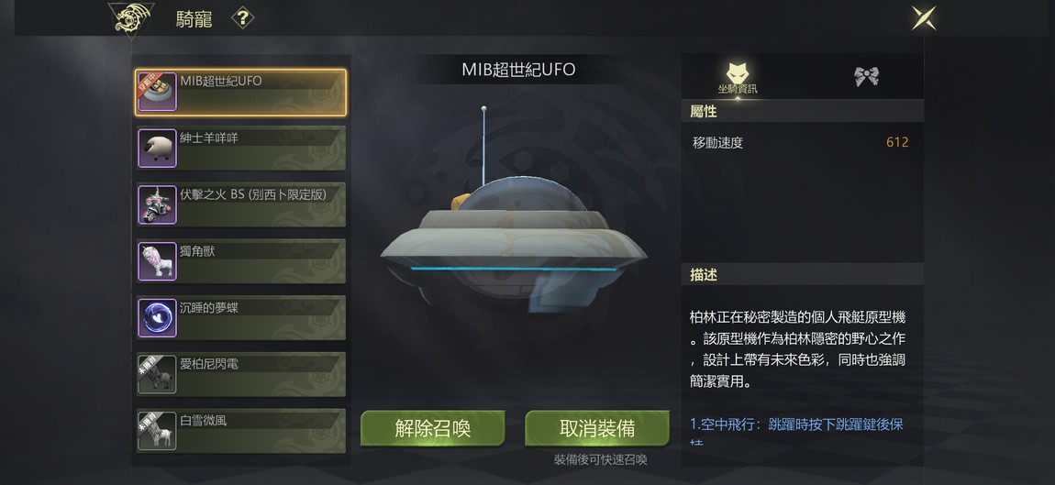Open the 坐騎資訊 tab
The width and height of the screenshot is (1055, 485).
coord(738,77)
